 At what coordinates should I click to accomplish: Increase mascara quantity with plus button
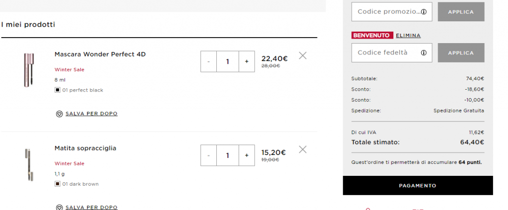(247, 61)
